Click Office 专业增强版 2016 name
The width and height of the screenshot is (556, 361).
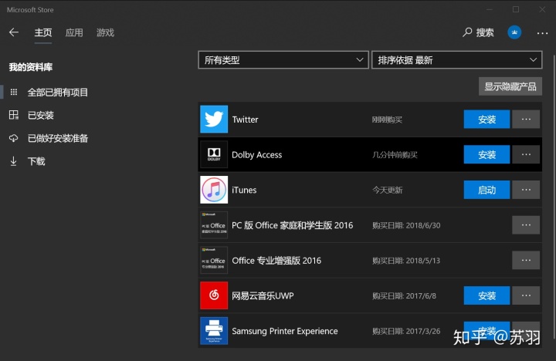tap(276, 261)
